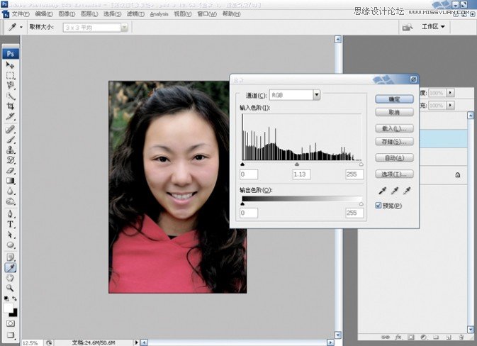
Task: Select the Dodge tool
Action: 10,201
